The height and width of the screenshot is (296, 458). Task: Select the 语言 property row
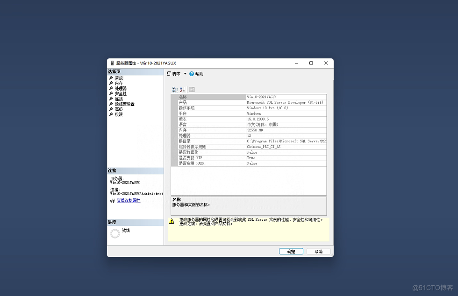tap(249, 125)
